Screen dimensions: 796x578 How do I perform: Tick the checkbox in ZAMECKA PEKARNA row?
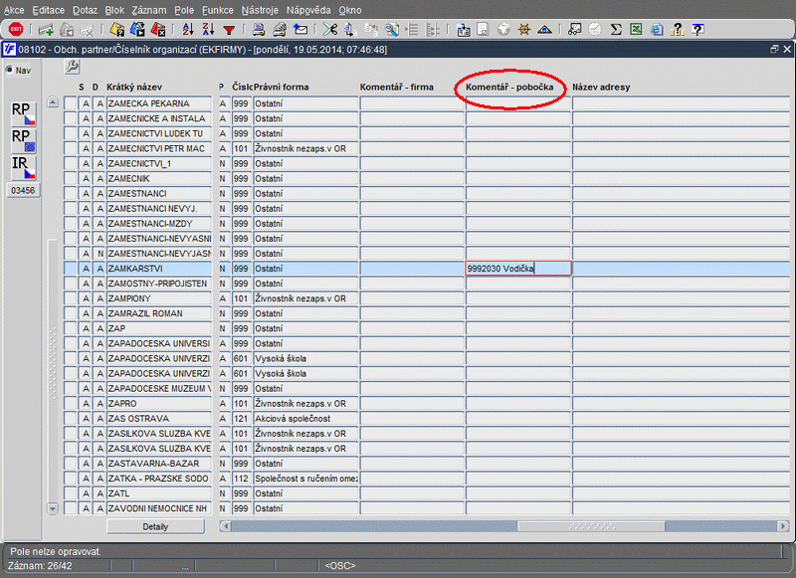[x=70, y=103]
